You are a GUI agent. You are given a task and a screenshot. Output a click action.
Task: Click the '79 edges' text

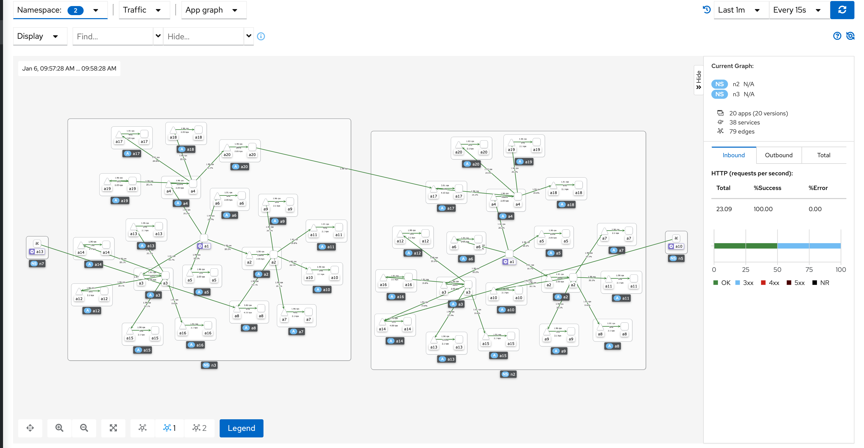coord(742,131)
